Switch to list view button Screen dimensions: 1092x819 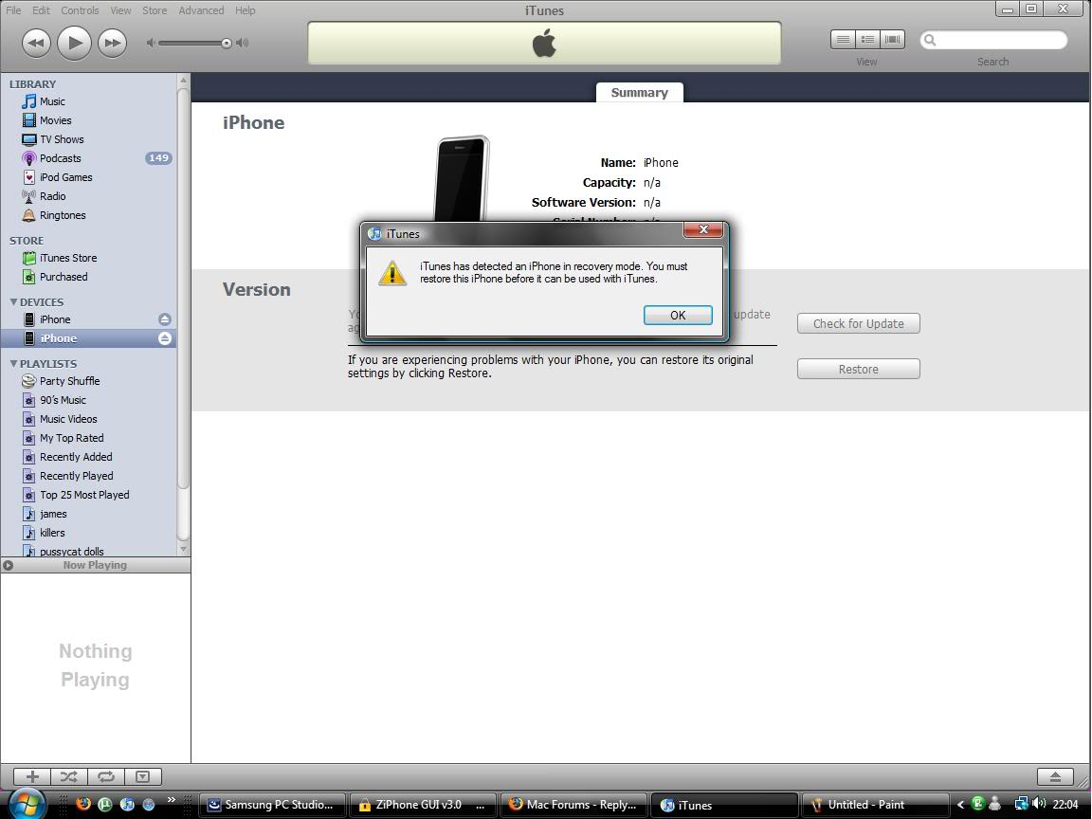pyautogui.click(x=843, y=40)
